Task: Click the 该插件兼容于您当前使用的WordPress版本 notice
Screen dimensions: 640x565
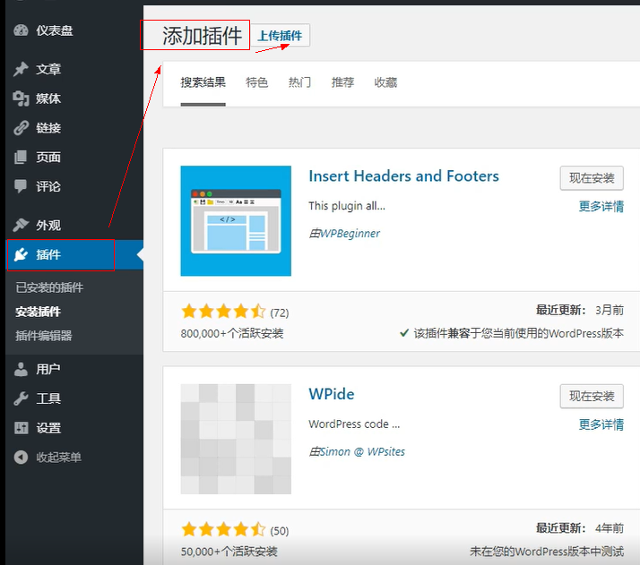Action: coord(512,333)
